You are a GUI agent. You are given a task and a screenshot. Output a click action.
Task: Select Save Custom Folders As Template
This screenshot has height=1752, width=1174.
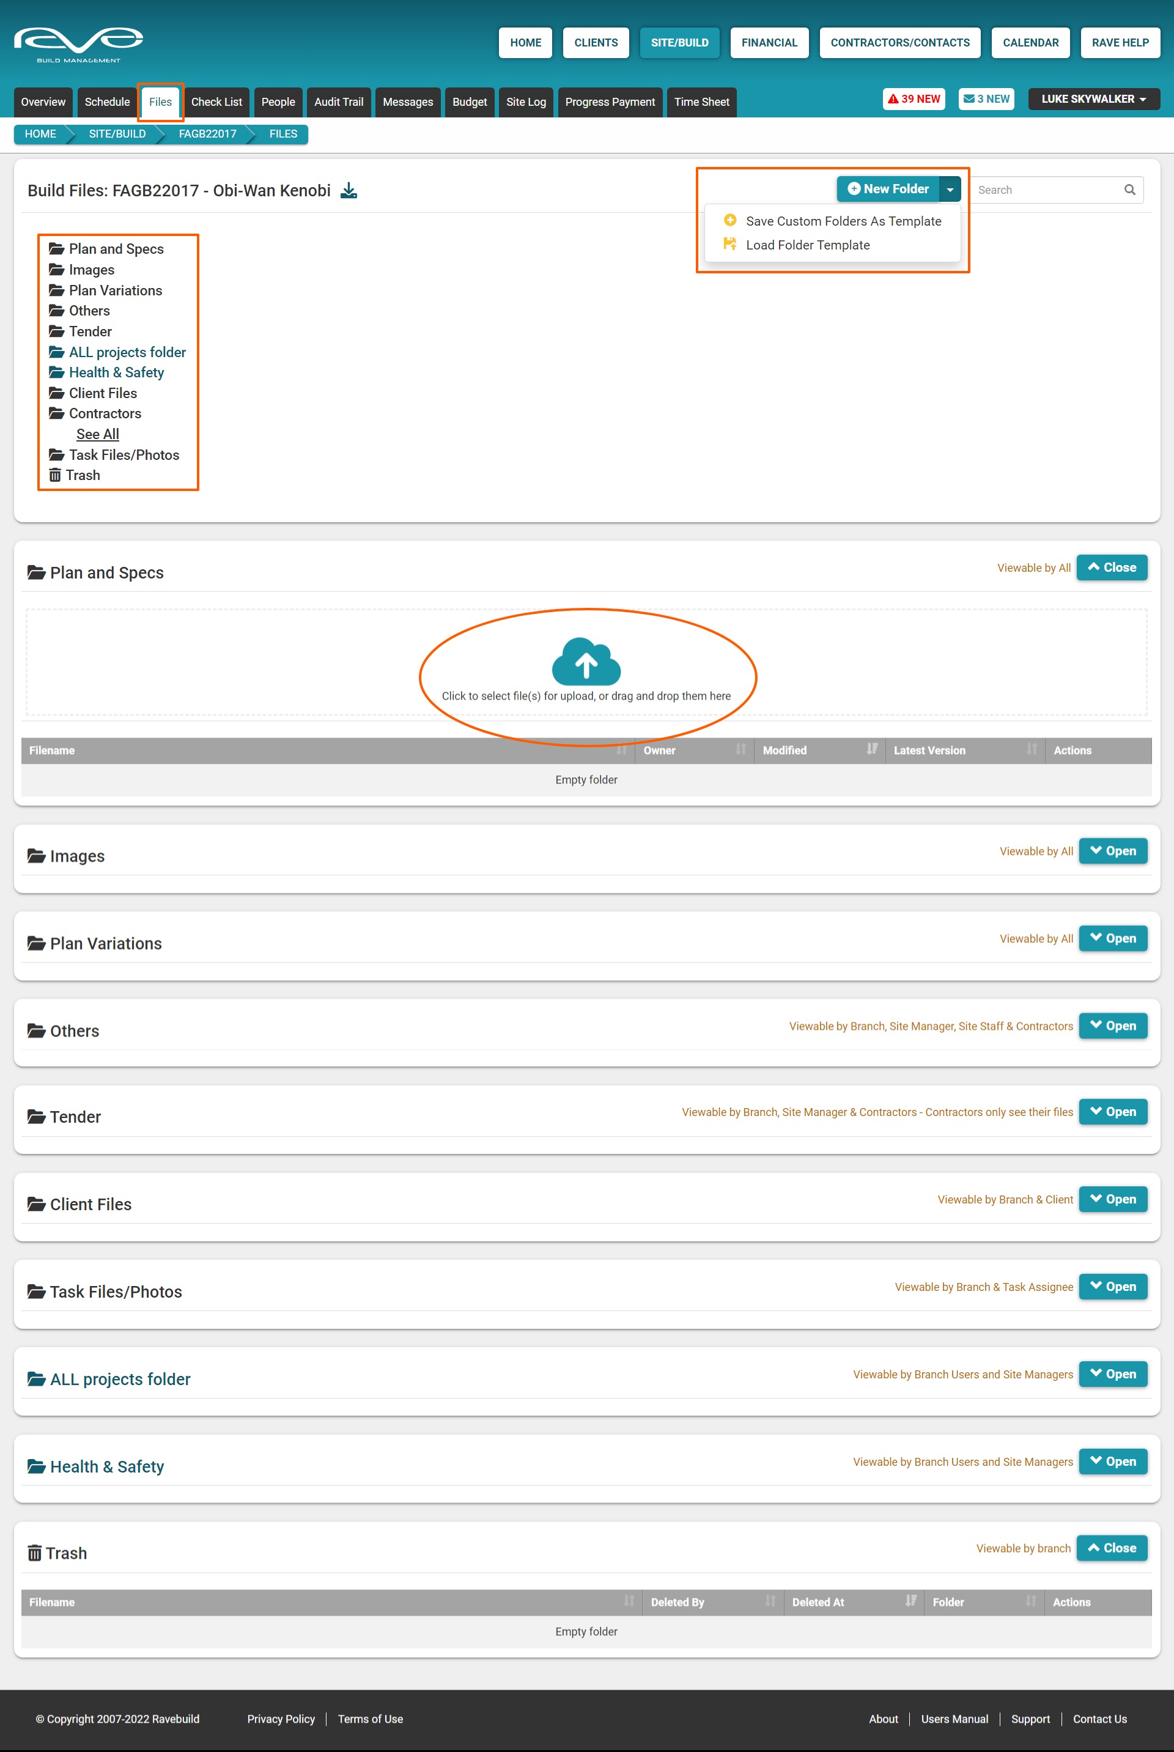[x=843, y=221]
